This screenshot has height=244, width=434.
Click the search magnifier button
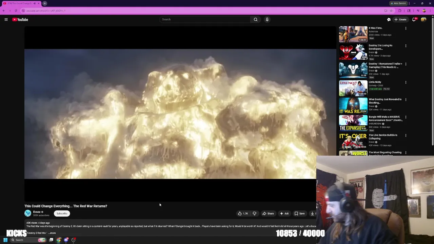click(x=256, y=19)
